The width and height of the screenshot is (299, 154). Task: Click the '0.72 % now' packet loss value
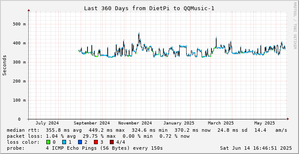[x=175, y=136]
